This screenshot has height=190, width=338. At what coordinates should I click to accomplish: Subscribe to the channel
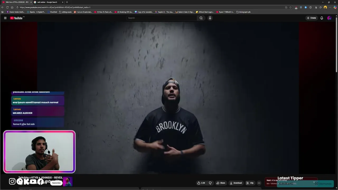coord(56,183)
